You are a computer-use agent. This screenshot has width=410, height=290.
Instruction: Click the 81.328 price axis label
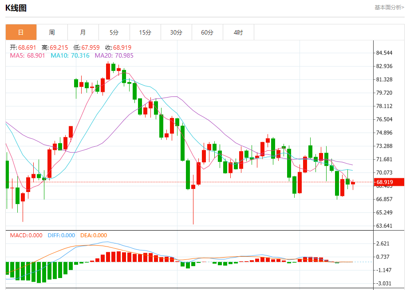point(384,79)
